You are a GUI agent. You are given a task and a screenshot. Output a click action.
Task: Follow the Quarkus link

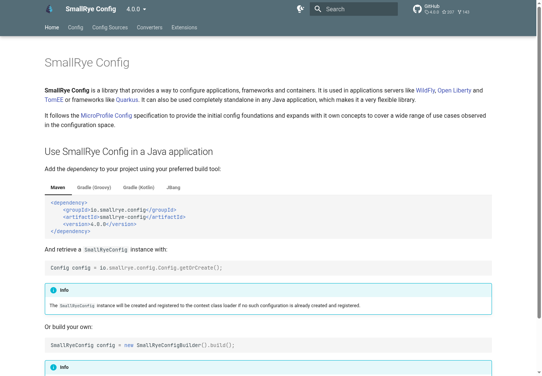coord(127,100)
